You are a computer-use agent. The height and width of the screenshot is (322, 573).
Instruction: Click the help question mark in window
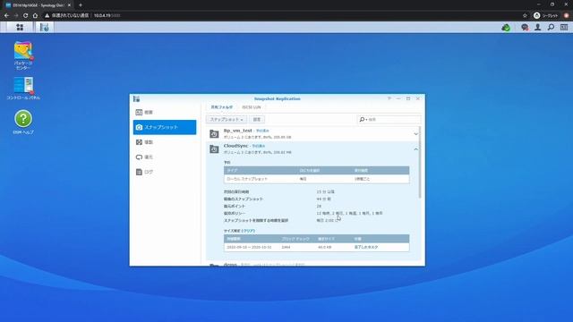(389, 98)
